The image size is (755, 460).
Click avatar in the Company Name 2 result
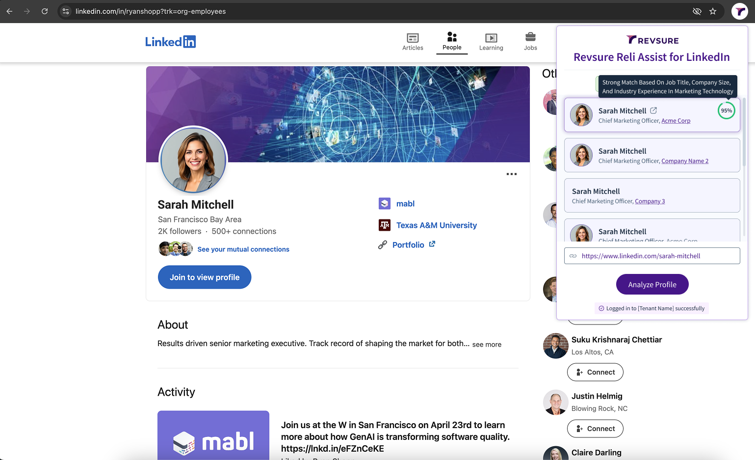coord(581,155)
